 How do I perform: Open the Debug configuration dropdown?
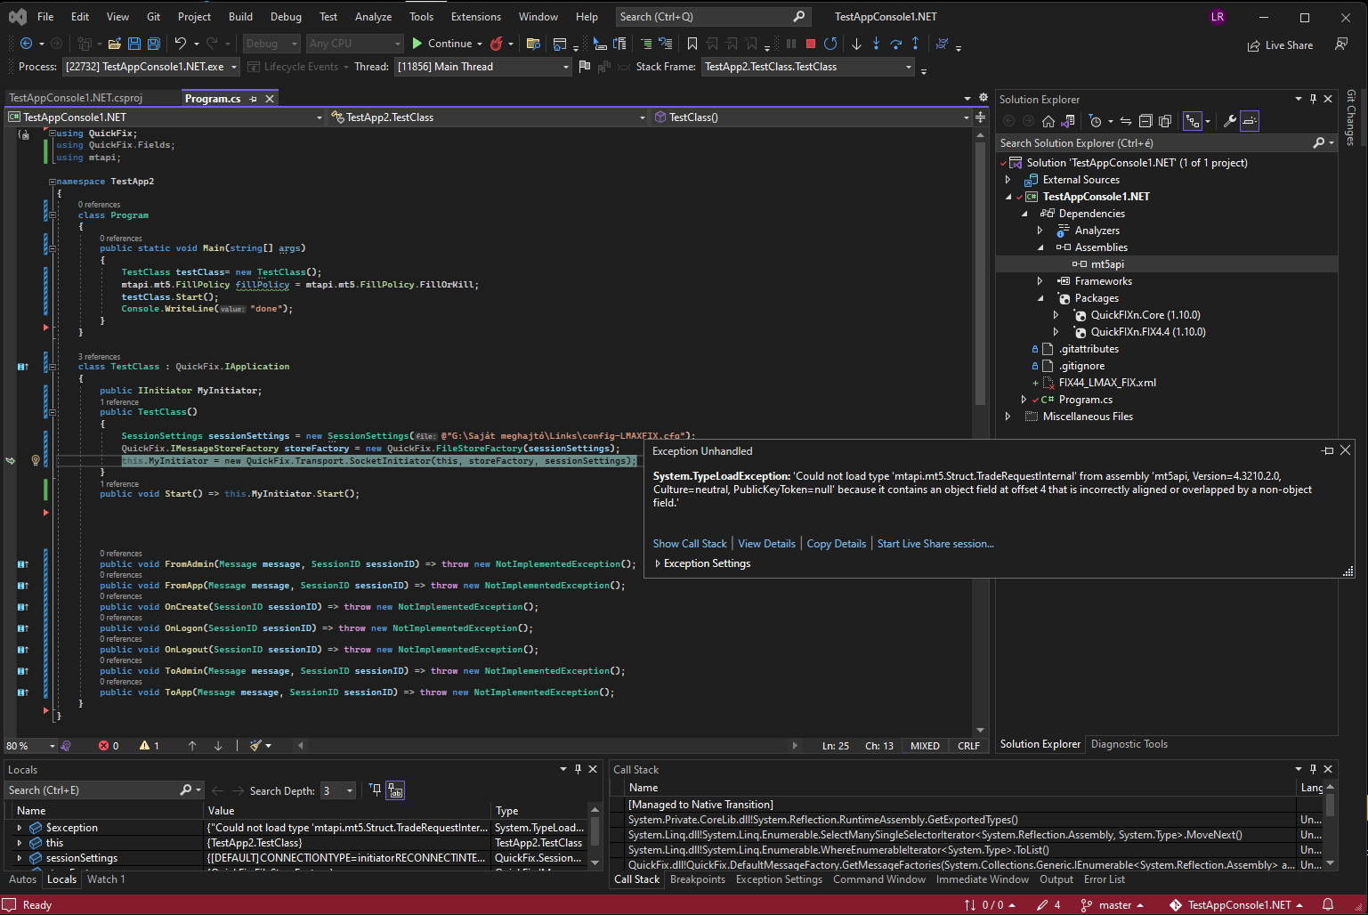[271, 44]
